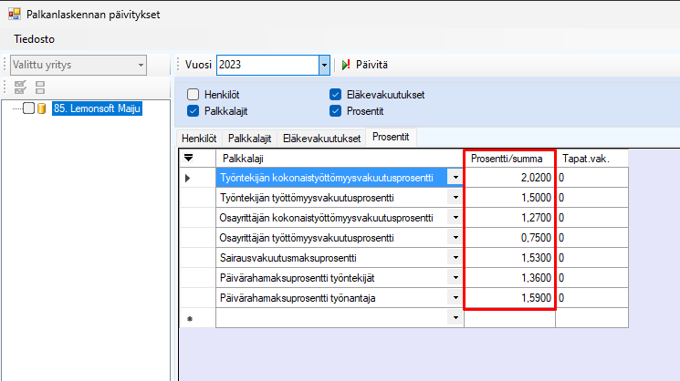This screenshot has width=680, height=381.
Task: Click the 1,5900 percentage cell
Action: coord(509,298)
